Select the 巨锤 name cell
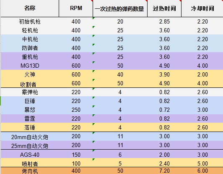The height and width of the screenshot is (174, 223). pyautogui.click(x=30, y=101)
